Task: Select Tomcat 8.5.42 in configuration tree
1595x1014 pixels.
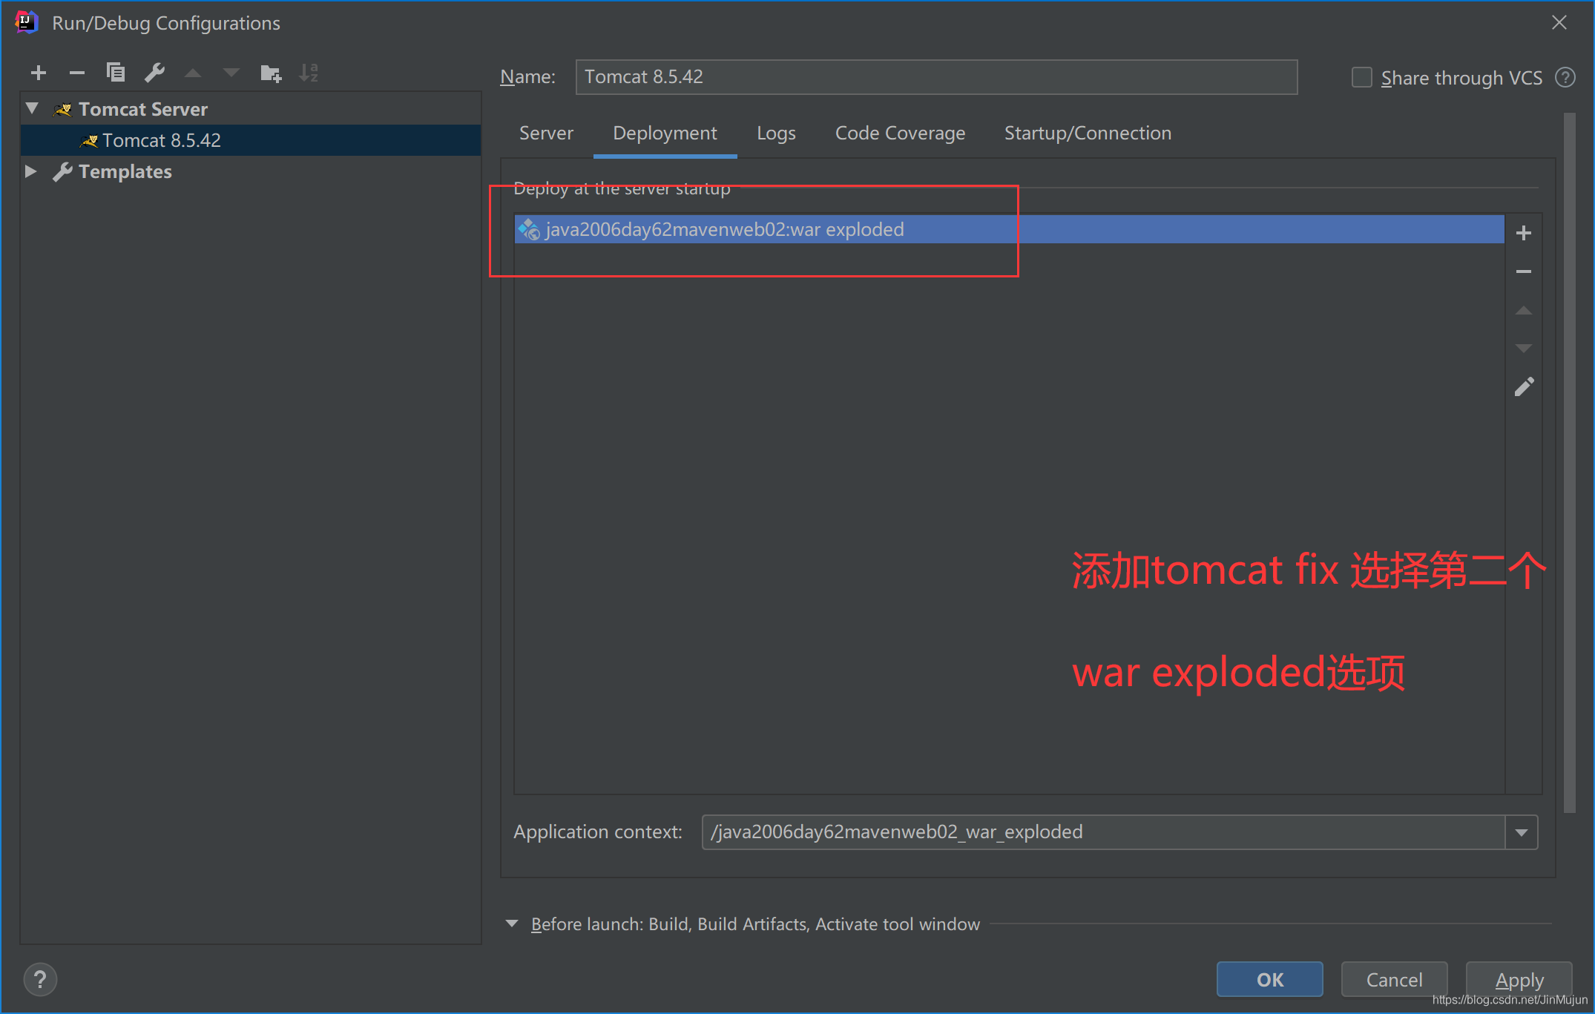Action: tap(251, 140)
